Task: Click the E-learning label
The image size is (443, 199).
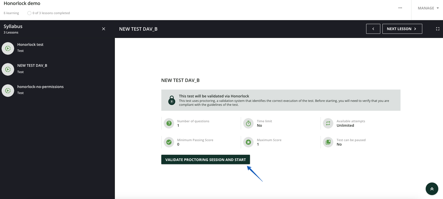Action: (11, 13)
